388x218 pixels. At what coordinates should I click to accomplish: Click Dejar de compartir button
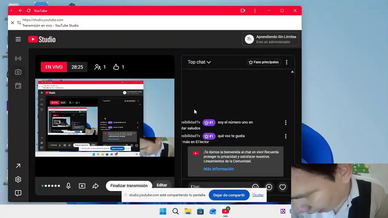pyautogui.click(x=229, y=195)
